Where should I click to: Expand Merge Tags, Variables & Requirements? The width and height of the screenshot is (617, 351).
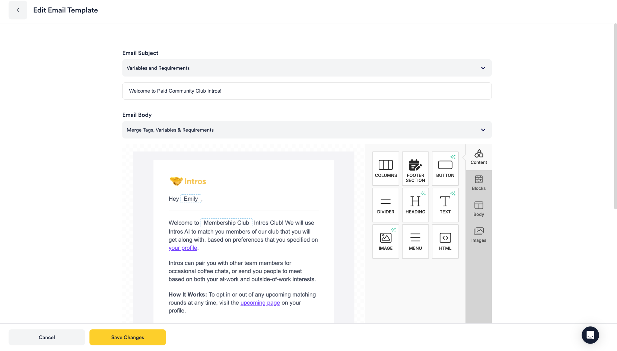pos(307,130)
